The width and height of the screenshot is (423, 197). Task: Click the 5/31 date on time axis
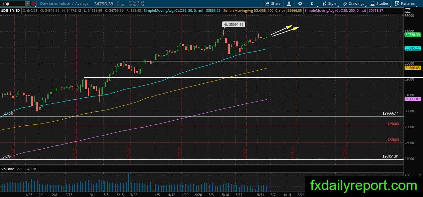pyautogui.click(x=261, y=194)
